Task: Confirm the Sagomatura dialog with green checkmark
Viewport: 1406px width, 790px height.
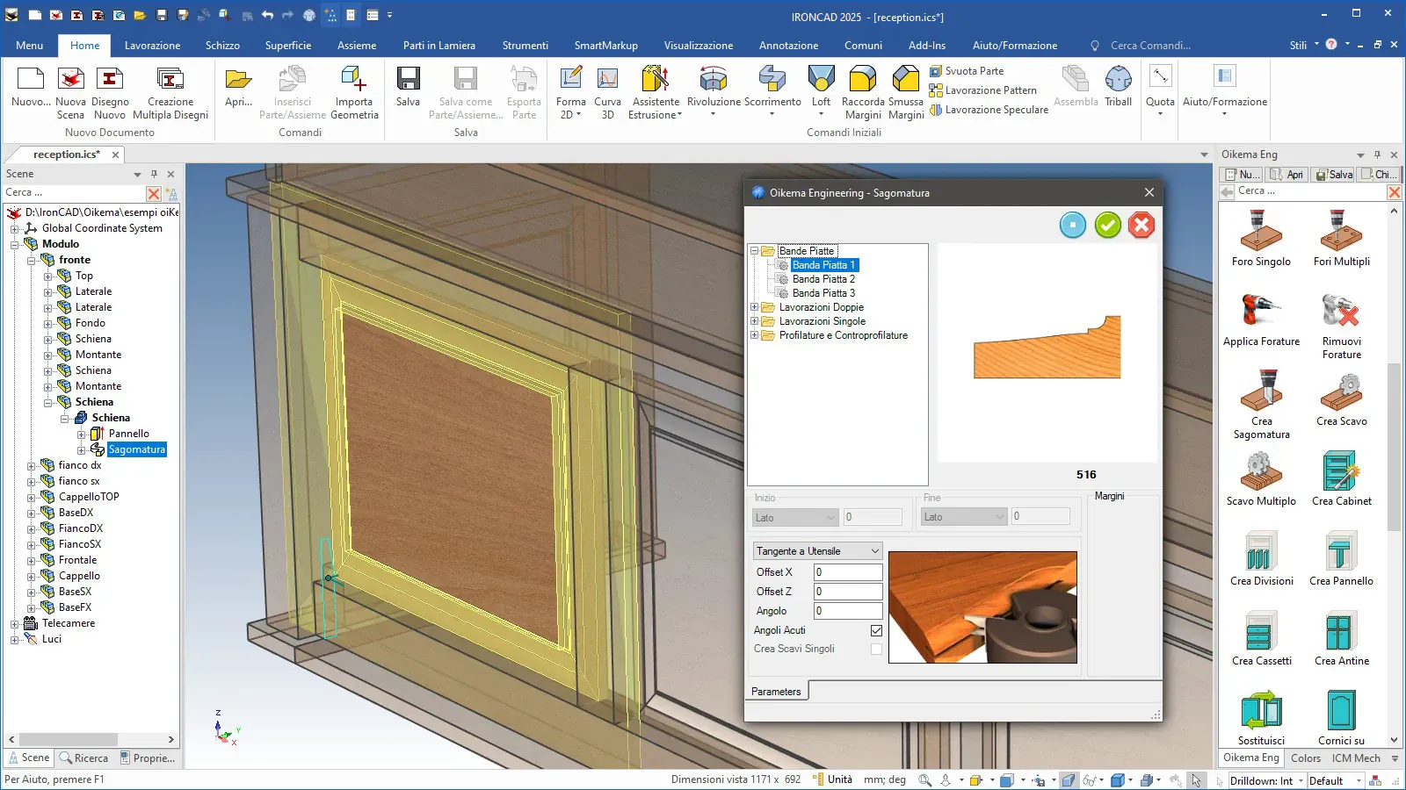Action: tap(1107, 226)
